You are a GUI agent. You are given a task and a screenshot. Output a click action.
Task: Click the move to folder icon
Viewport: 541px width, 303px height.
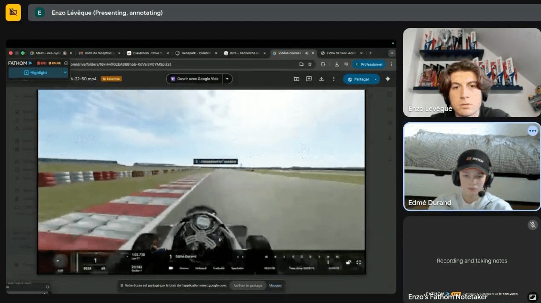[296, 79]
